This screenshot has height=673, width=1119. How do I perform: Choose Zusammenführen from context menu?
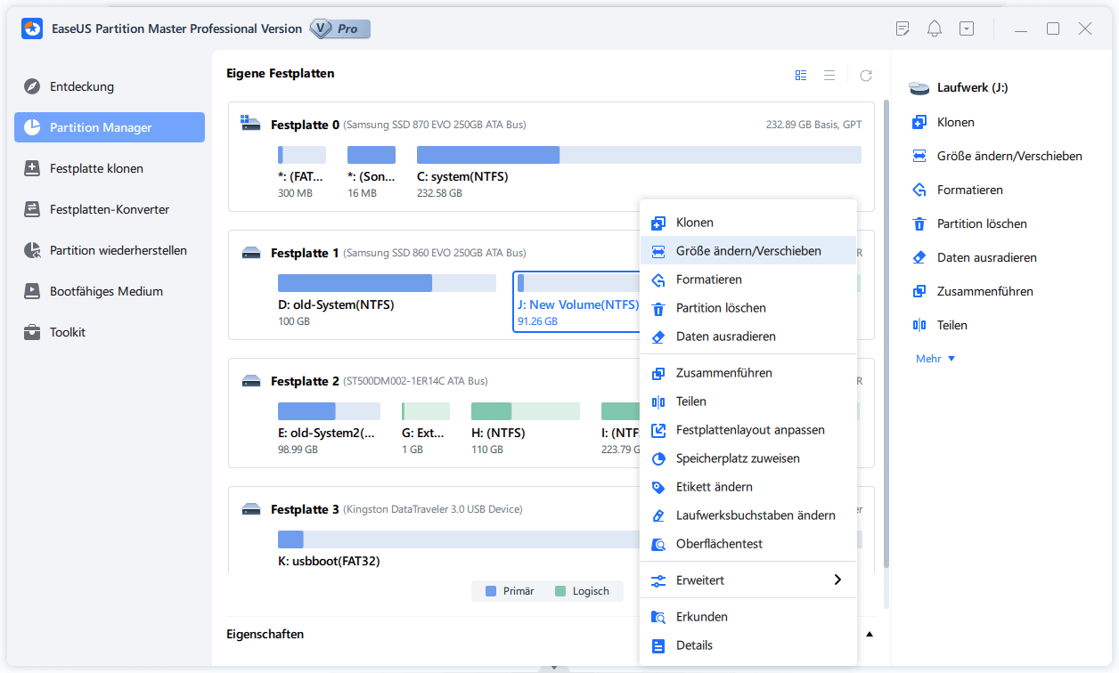point(748,373)
